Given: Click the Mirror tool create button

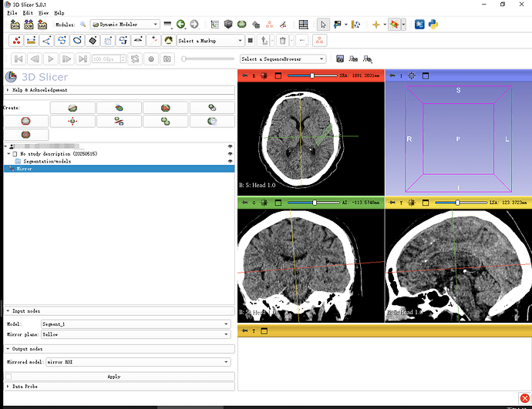Looking at the screenshot, I should pos(119,121).
